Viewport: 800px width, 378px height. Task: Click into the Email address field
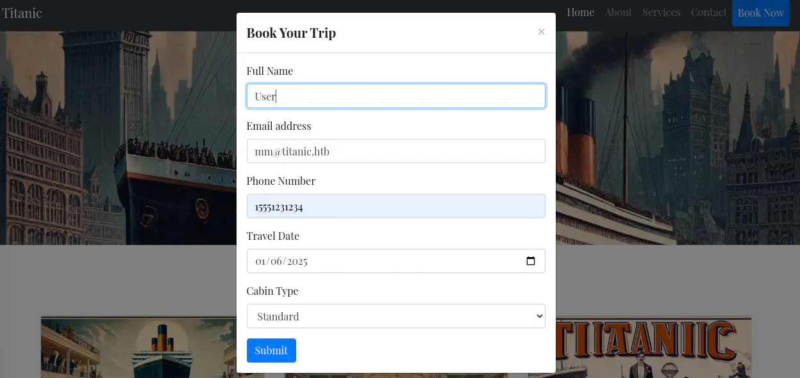click(x=396, y=151)
